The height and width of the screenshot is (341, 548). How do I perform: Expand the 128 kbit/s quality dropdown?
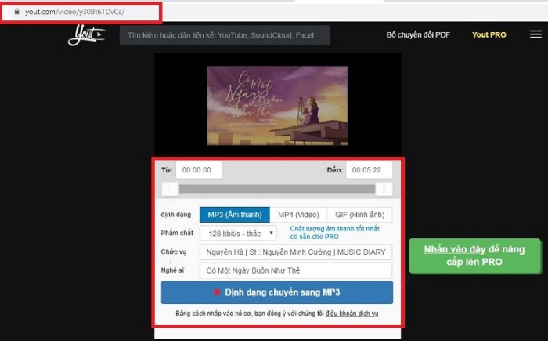[x=238, y=233]
